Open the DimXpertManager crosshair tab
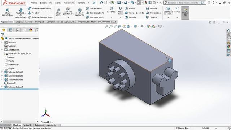The width and height of the screenshot is (231, 130). [x=24, y=30]
